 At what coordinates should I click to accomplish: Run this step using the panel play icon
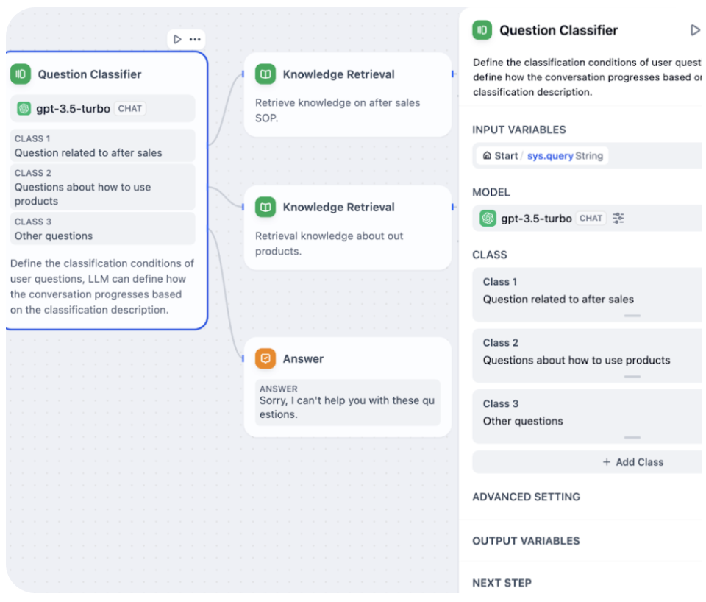pos(695,30)
